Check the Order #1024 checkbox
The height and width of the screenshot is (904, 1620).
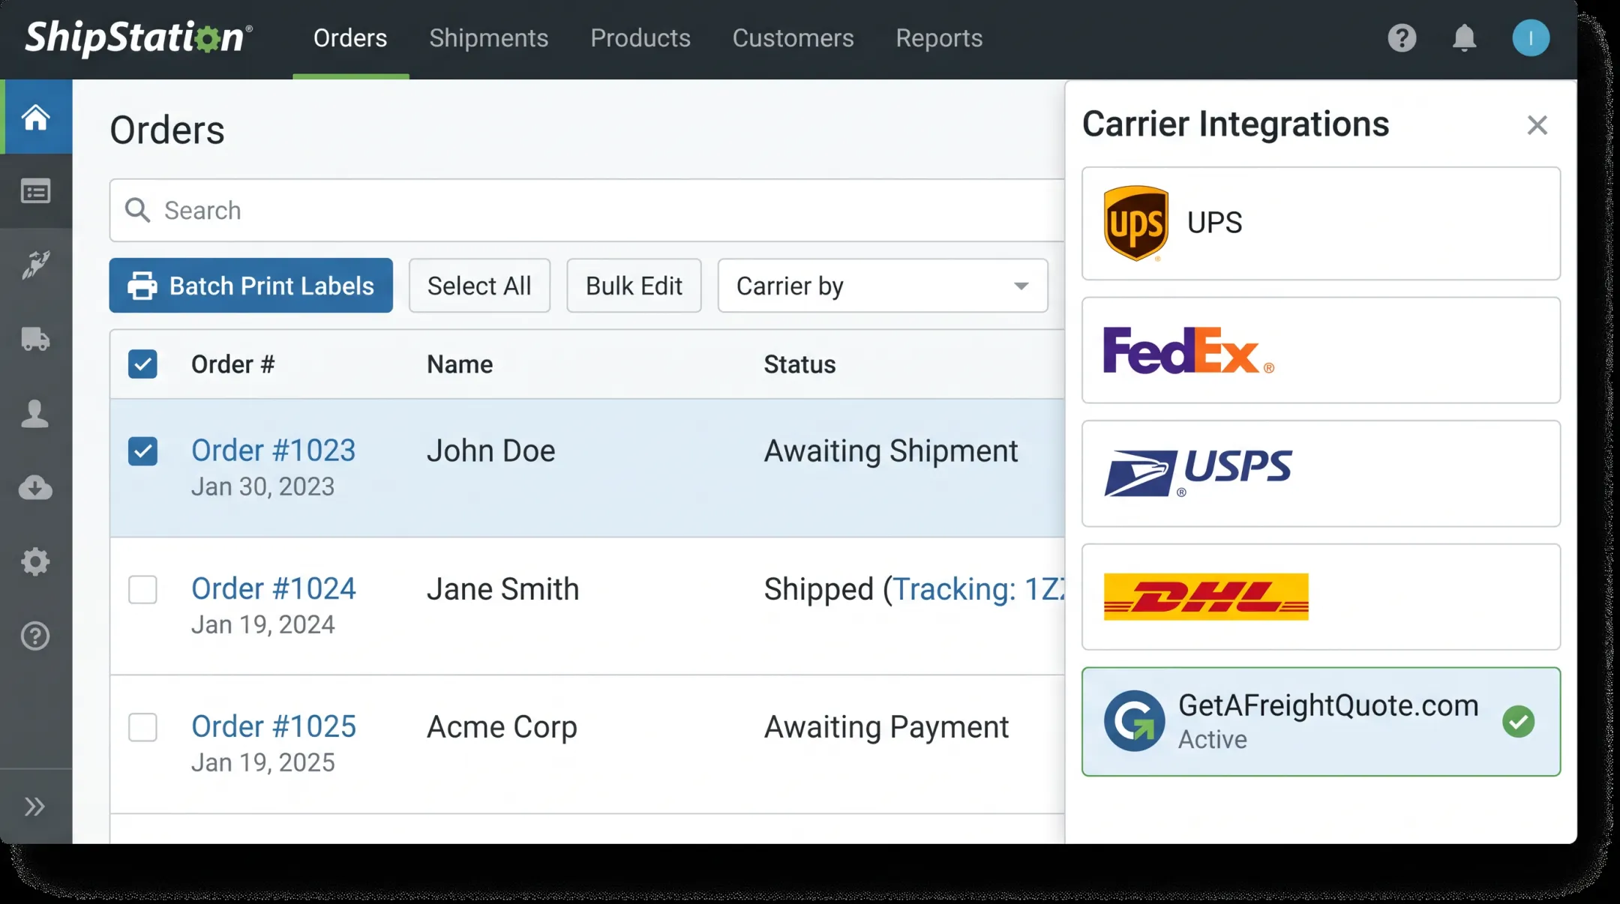click(142, 589)
